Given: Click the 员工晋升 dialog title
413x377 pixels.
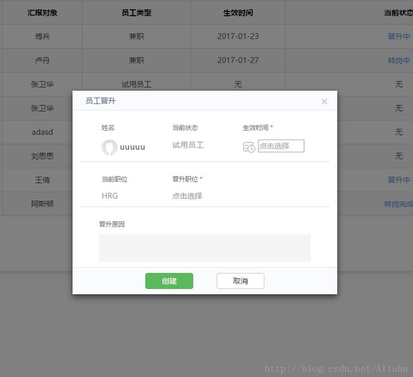Looking at the screenshot, I should [x=101, y=101].
